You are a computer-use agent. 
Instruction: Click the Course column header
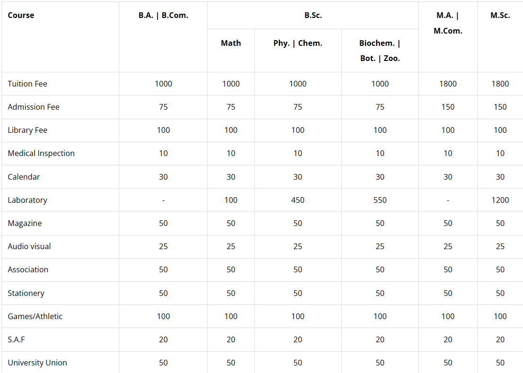click(21, 15)
